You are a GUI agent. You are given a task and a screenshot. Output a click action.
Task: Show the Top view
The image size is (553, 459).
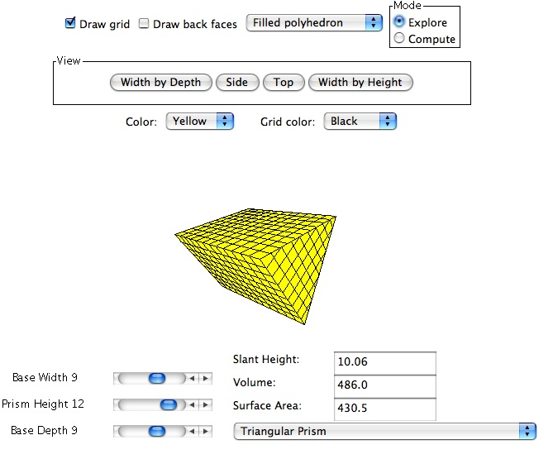tap(284, 83)
